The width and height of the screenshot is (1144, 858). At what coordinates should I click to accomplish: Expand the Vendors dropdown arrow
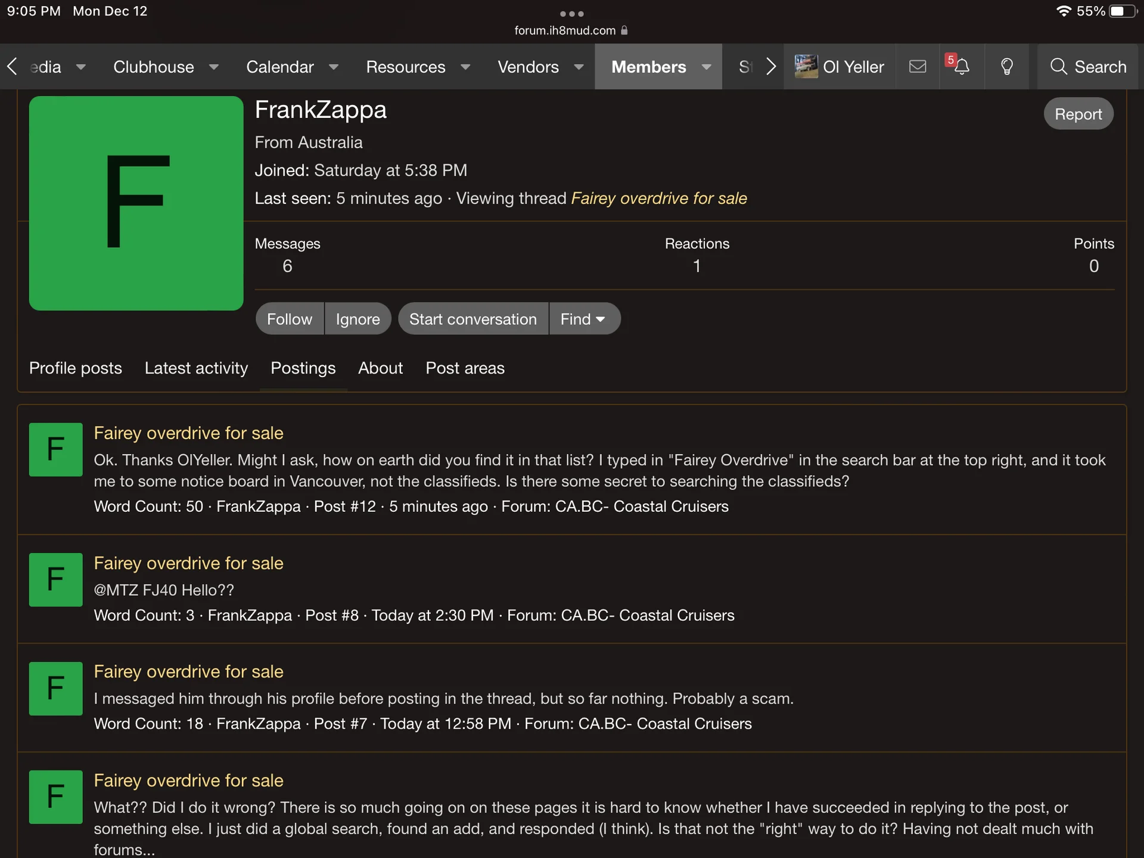[x=579, y=67]
